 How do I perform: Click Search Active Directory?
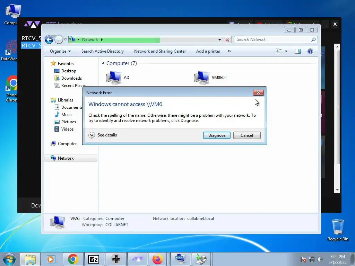click(x=103, y=51)
